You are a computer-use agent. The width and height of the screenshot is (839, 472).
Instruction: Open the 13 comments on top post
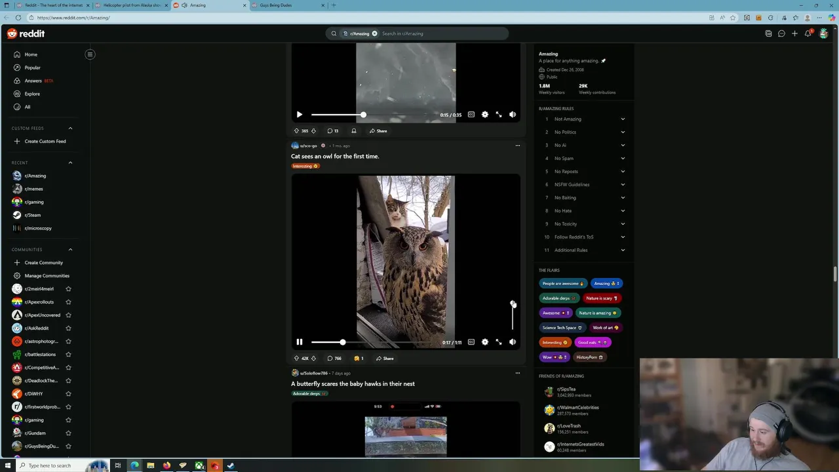click(x=333, y=131)
